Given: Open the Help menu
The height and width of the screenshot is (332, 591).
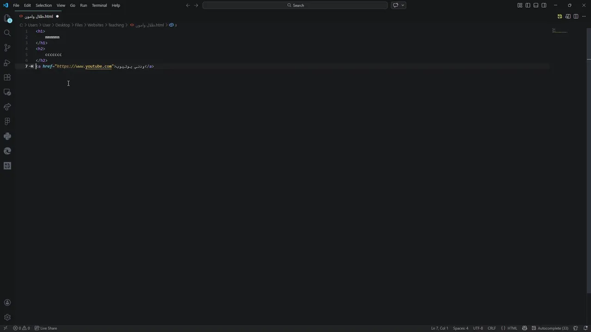Looking at the screenshot, I should coord(116,5).
